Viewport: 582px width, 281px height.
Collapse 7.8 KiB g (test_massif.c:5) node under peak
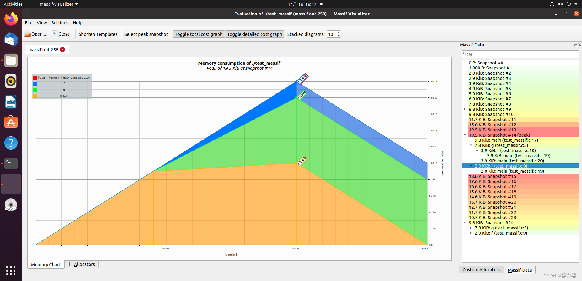[x=471, y=145]
